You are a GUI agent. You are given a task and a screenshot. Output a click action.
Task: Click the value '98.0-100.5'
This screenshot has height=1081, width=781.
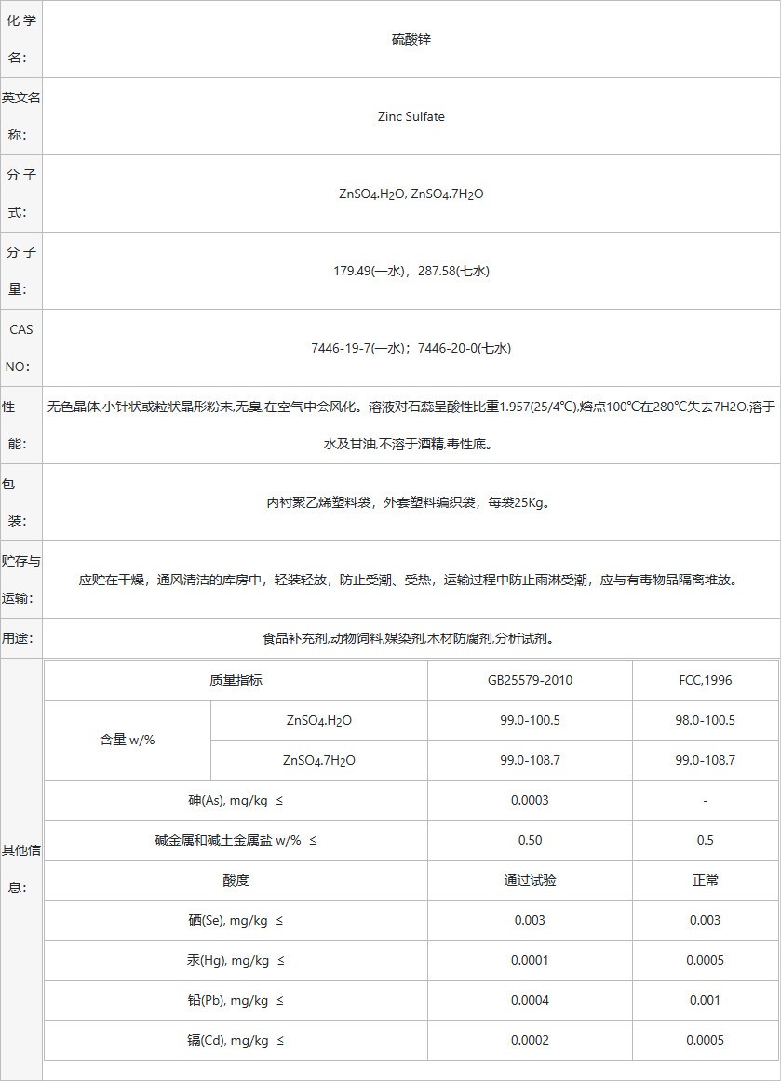705,720
